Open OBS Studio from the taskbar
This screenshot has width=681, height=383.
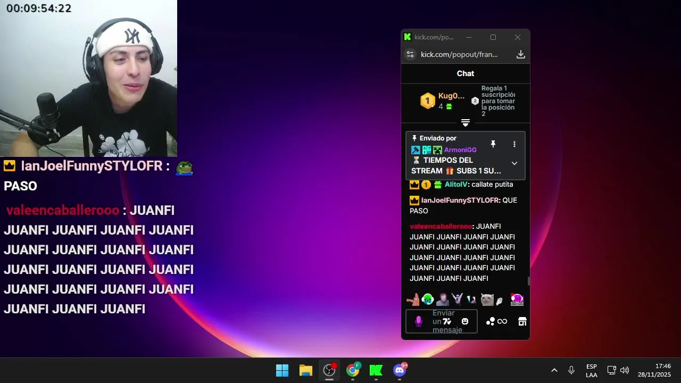coord(329,370)
